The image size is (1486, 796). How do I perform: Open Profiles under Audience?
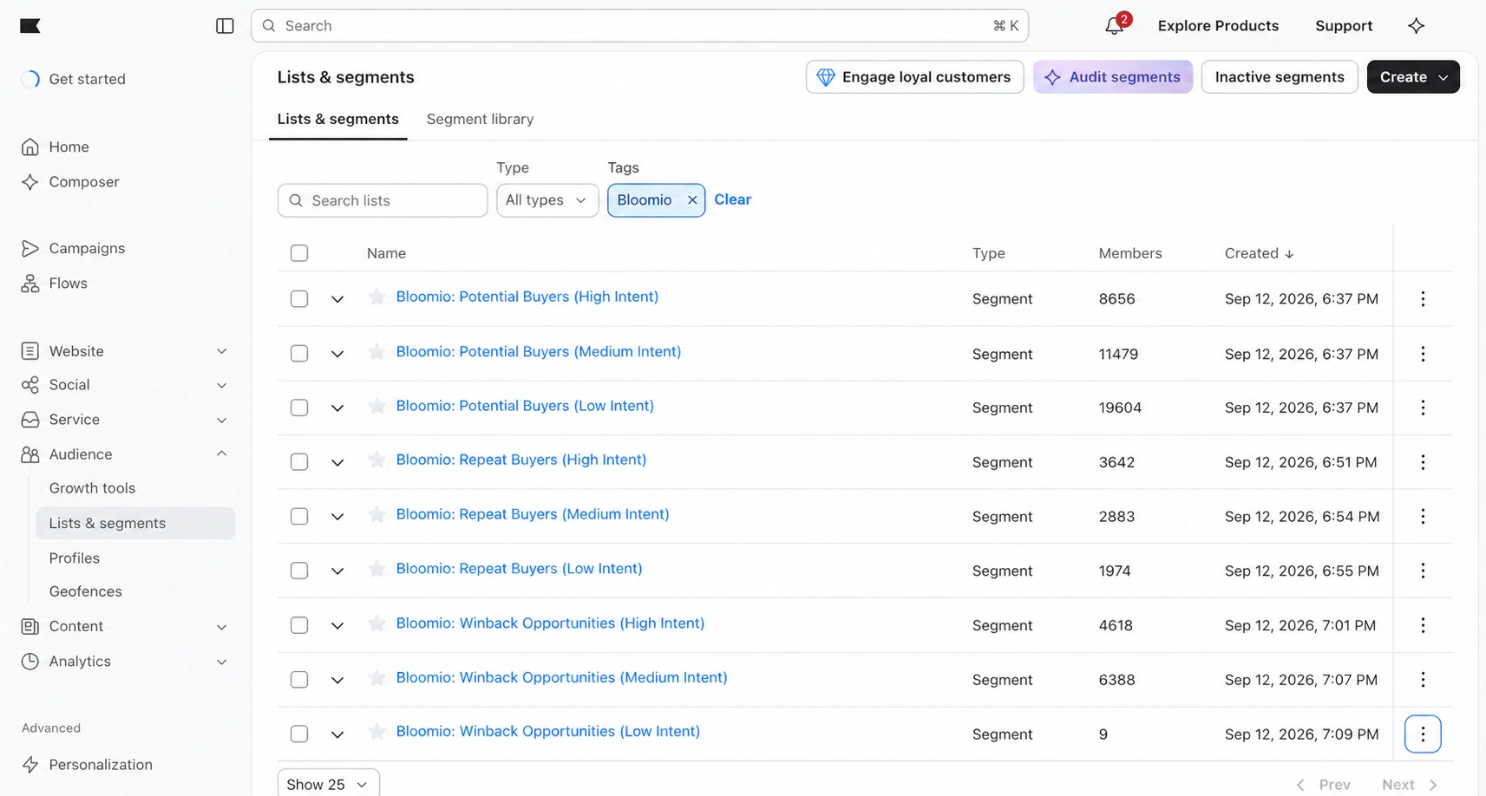75,558
